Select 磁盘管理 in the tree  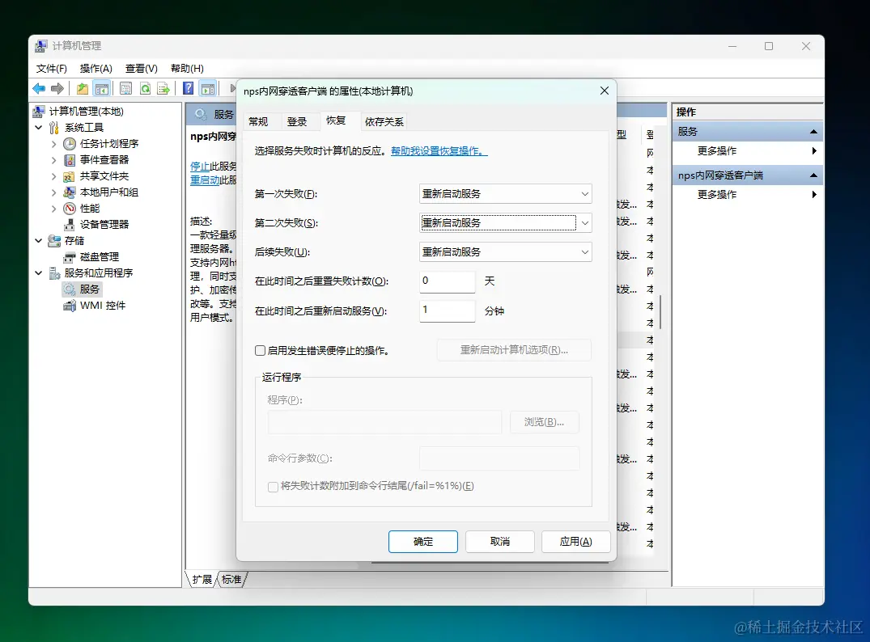click(100, 257)
